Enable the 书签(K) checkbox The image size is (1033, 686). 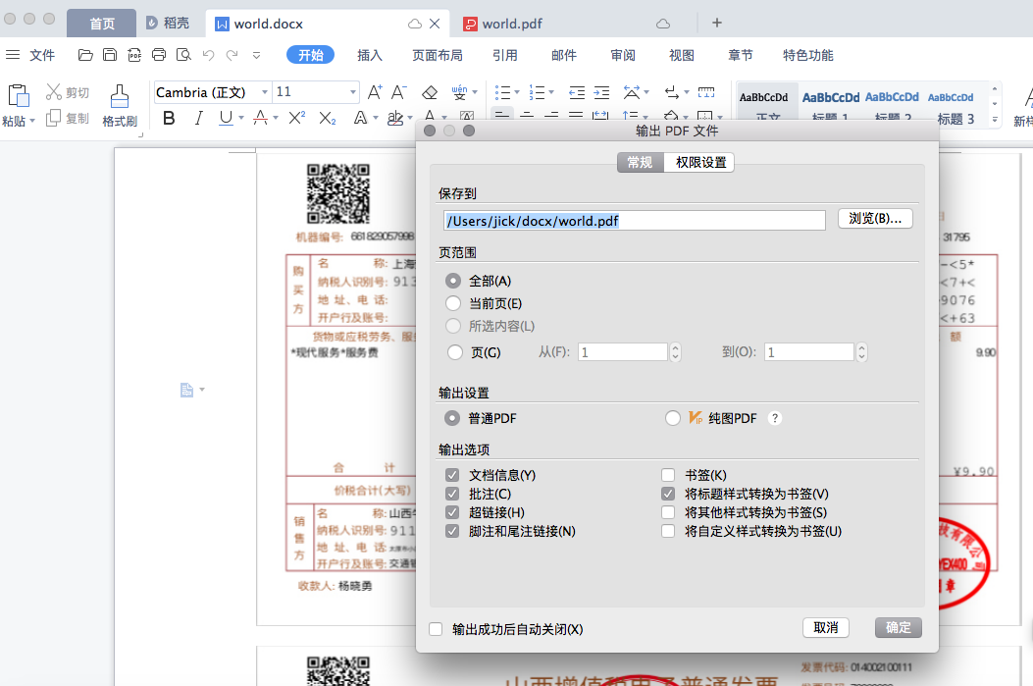click(668, 475)
